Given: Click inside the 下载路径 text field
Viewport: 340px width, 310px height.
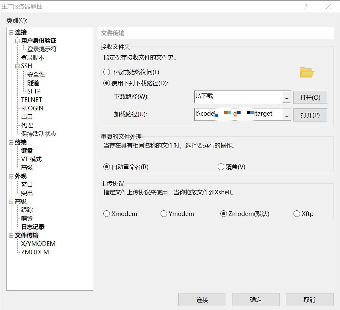Looking at the screenshot, I should point(238,97).
